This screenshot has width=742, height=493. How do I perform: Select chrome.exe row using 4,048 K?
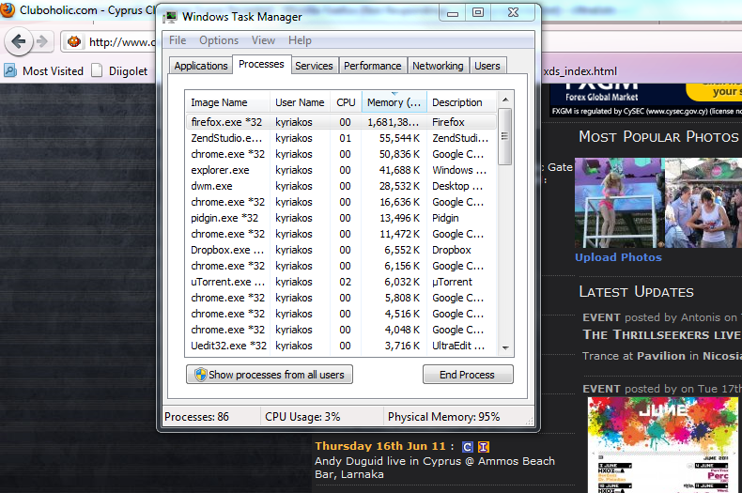[341, 330]
